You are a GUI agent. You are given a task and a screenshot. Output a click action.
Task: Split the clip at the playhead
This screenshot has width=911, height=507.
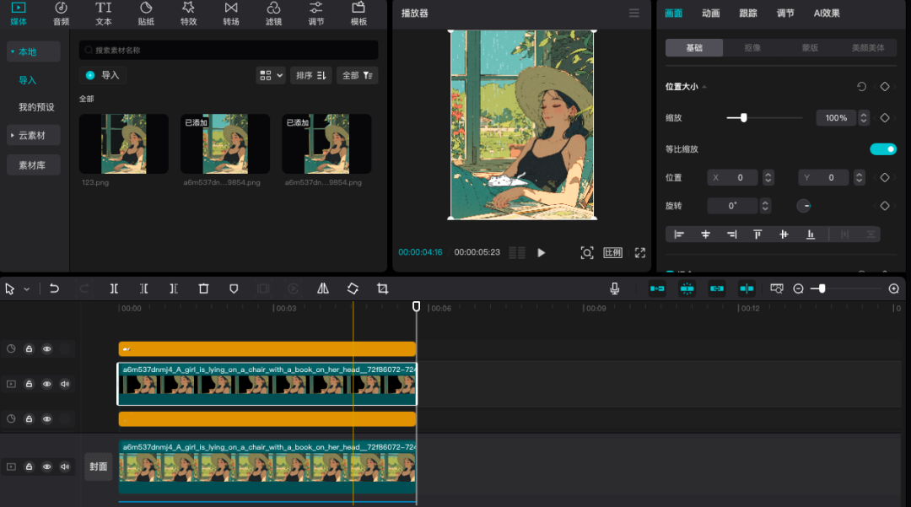pos(114,289)
